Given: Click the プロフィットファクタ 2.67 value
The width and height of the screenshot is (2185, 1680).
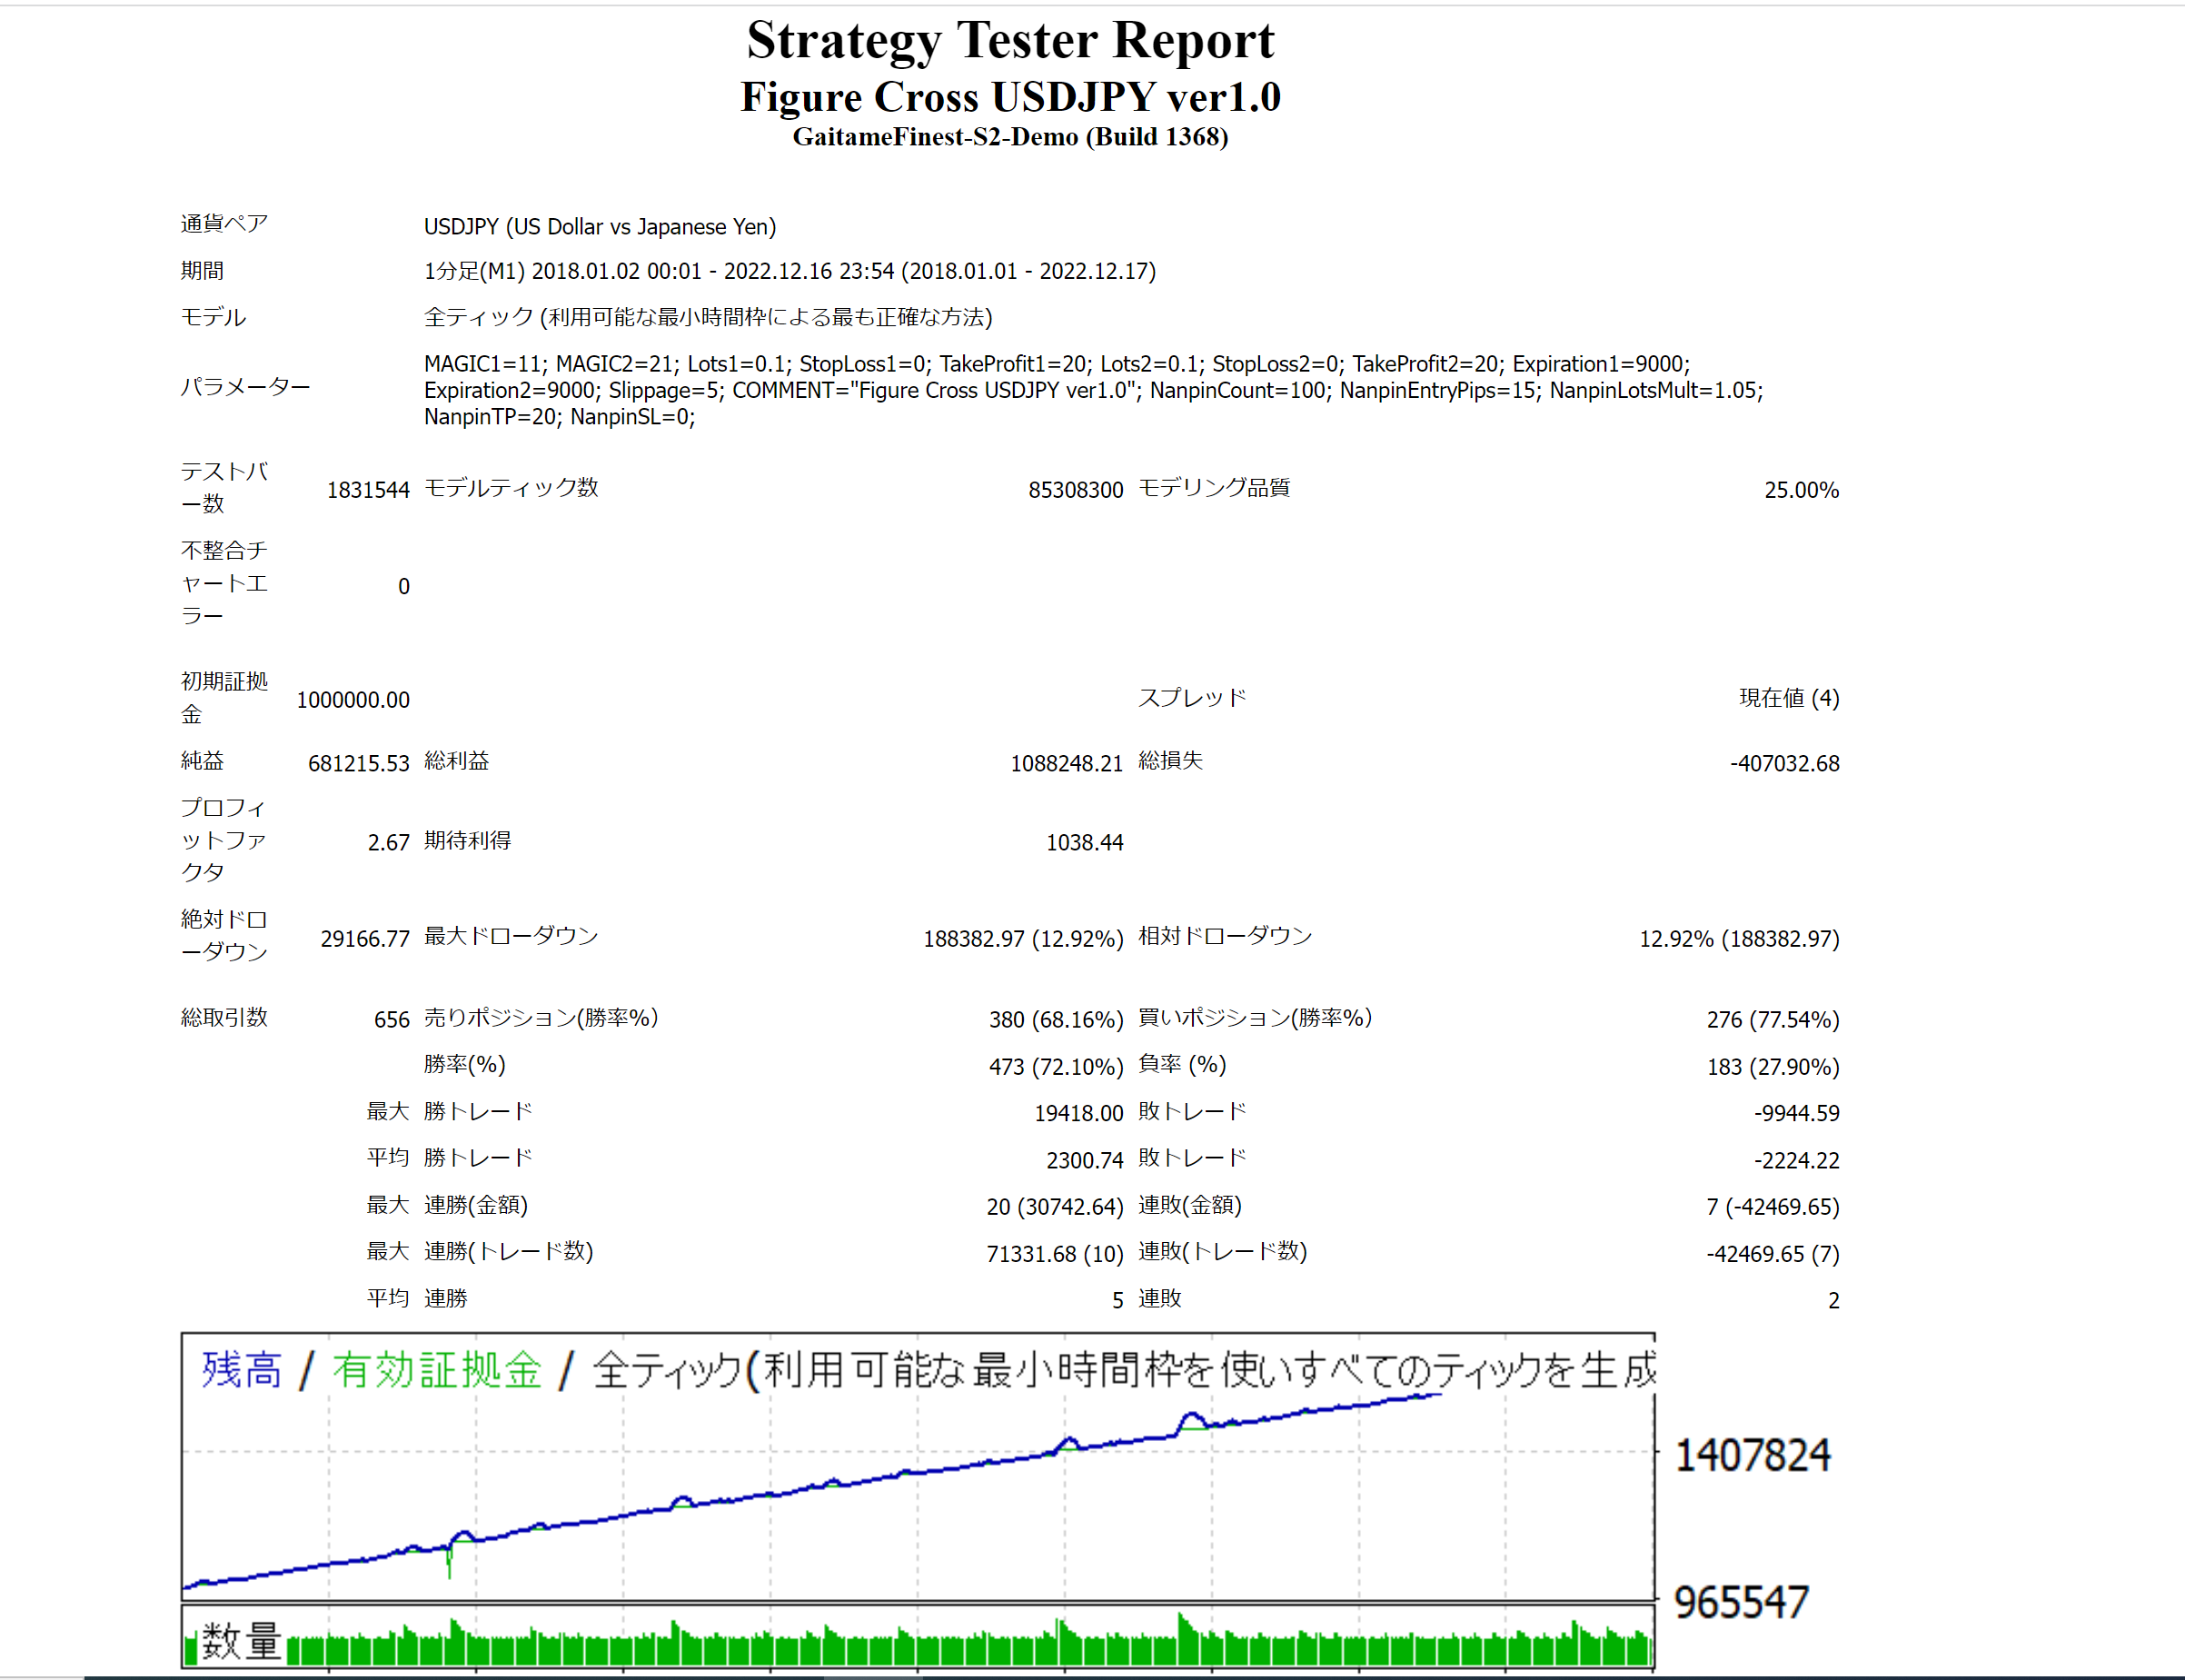Looking at the screenshot, I should tap(388, 843).
